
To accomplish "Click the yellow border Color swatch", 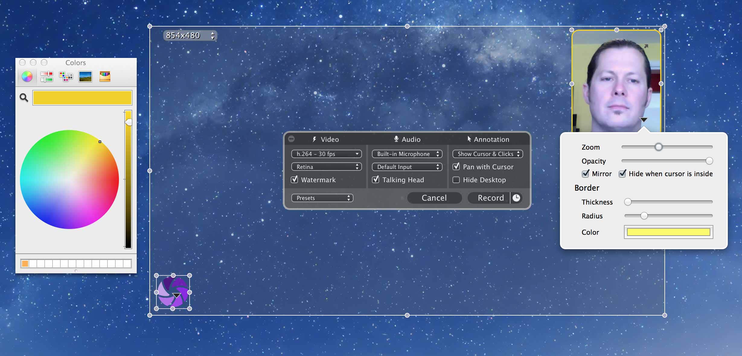I will [668, 232].
